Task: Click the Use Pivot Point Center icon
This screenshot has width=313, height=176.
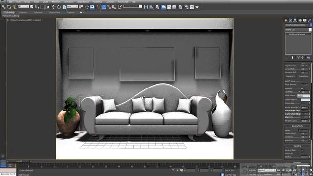Action: 81,7
